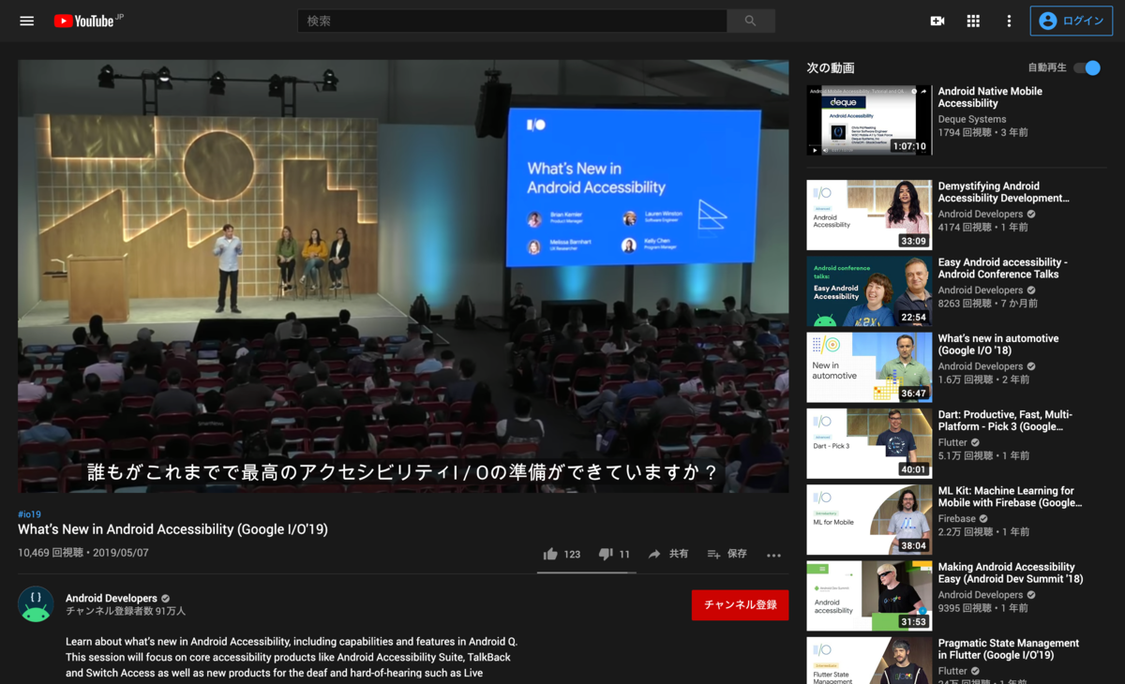Click the 保存 save to playlist button
Viewport: 1125px width, 684px height.
click(x=727, y=554)
